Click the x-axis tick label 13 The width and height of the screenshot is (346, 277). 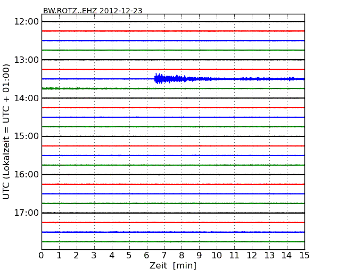269,256
